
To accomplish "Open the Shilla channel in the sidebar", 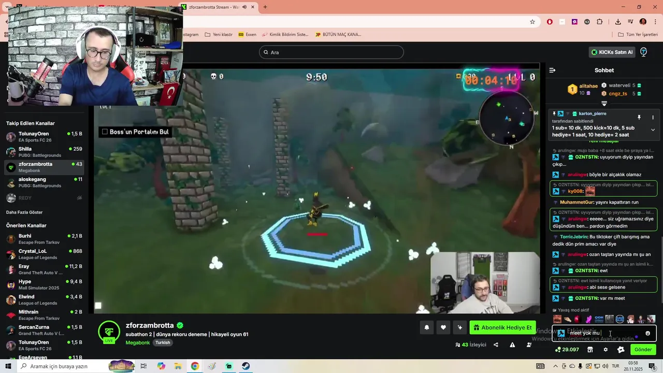I will pos(45,152).
